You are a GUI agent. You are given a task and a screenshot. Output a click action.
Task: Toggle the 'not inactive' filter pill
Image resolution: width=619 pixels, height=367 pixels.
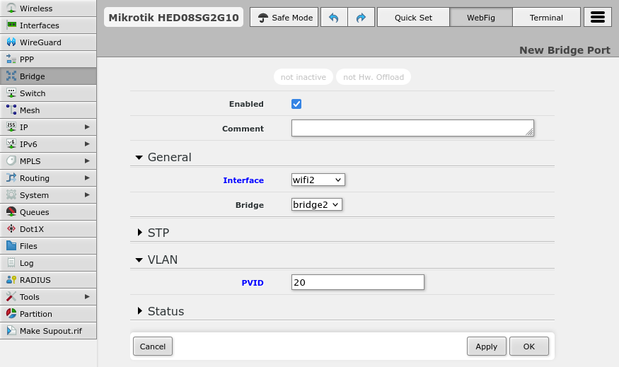pyautogui.click(x=303, y=77)
